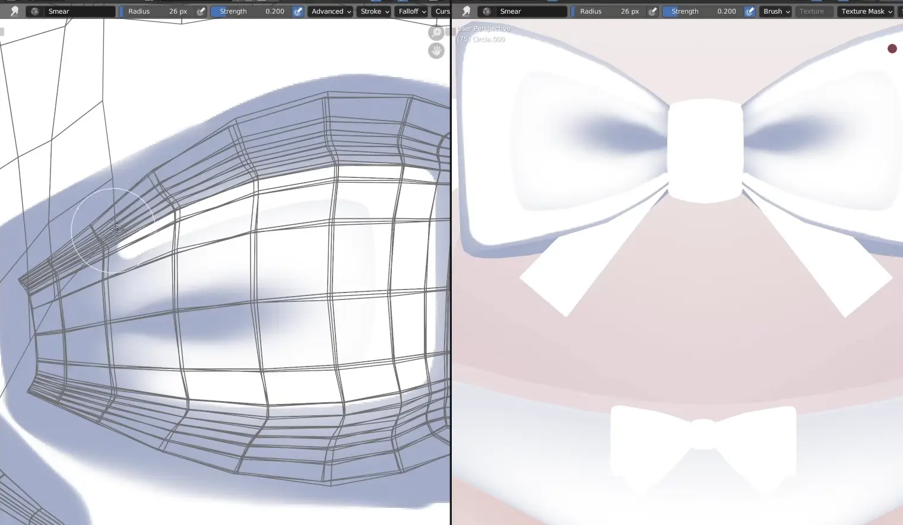
Task: Click the Smear brush name field in left editor
Action: coord(77,11)
